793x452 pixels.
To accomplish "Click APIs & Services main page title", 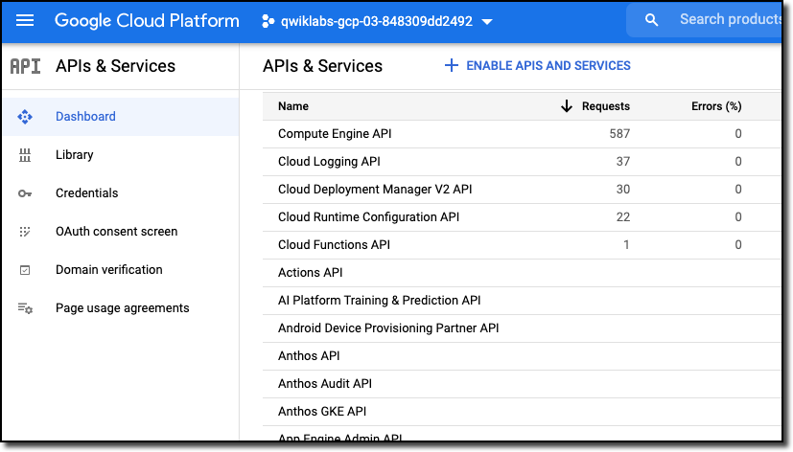I will click(x=322, y=66).
